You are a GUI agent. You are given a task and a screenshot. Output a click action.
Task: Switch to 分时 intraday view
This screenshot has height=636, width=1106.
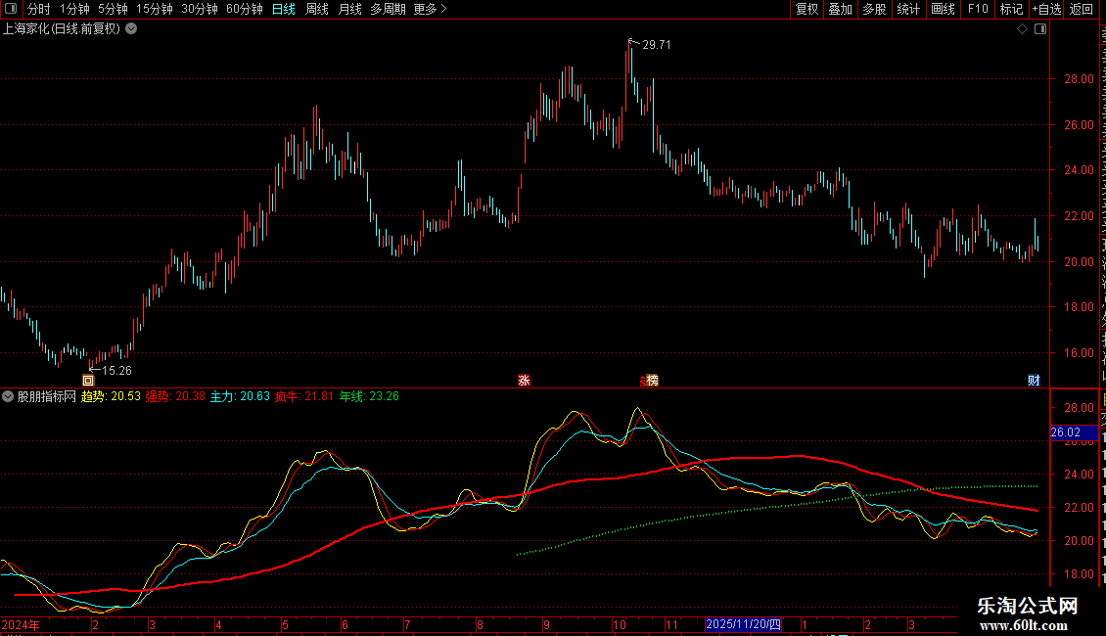pos(39,9)
